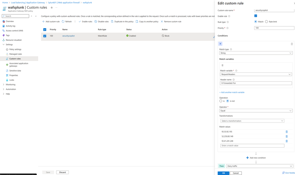Open Associated application gateways
Screen dimensions: 295x175
19,65
